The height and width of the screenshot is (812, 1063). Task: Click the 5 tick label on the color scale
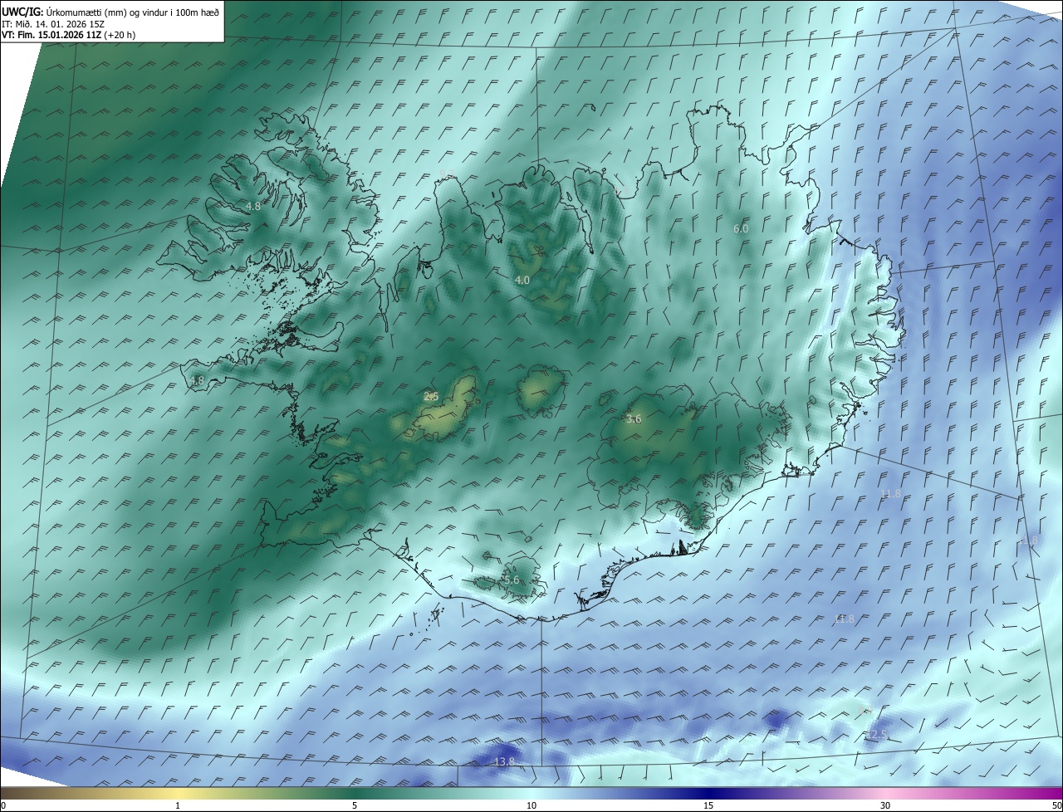tap(355, 805)
